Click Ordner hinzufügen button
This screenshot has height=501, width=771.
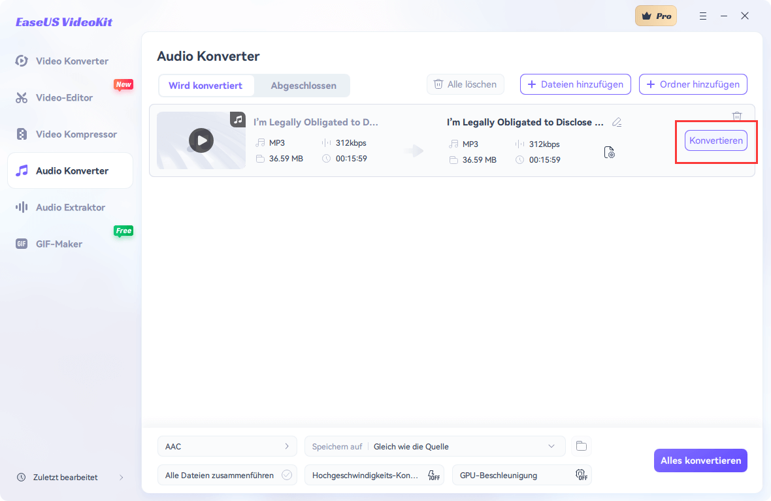(x=693, y=84)
